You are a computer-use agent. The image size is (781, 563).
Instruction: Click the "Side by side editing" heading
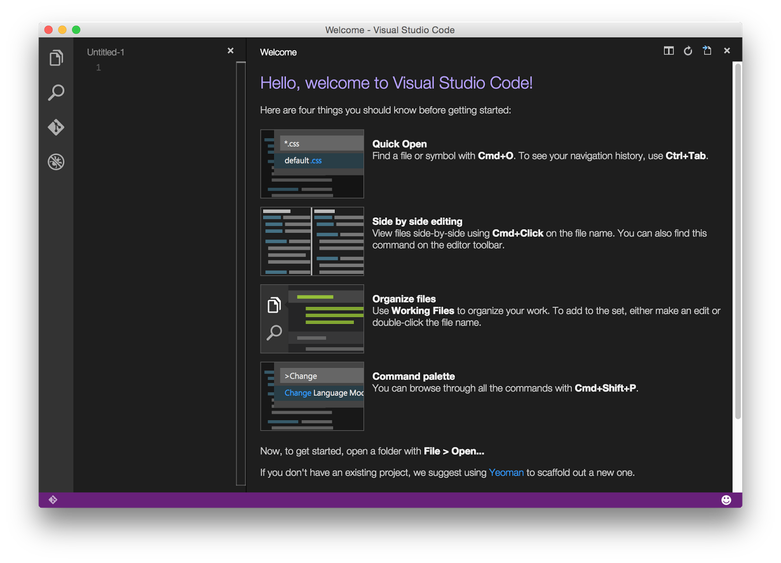[417, 221]
